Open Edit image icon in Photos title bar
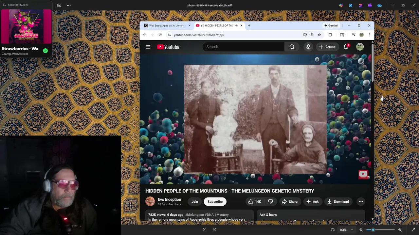 point(351,5)
